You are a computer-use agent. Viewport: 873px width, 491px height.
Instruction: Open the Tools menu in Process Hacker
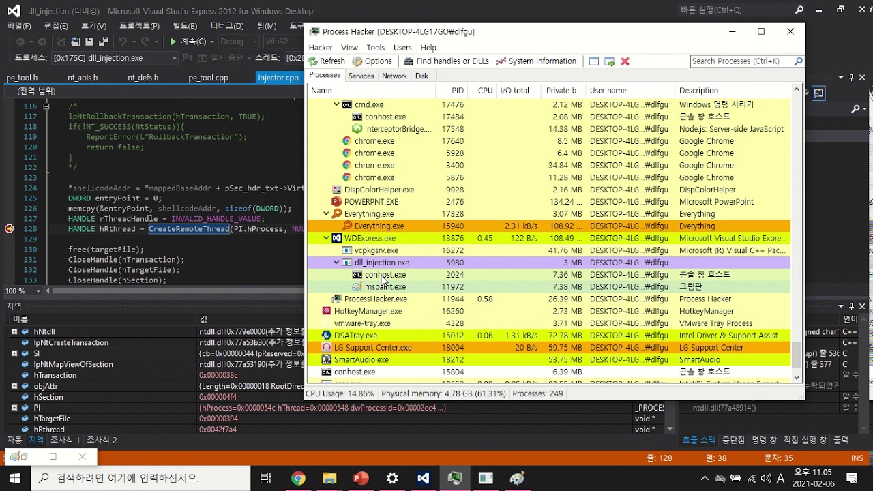click(376, 48)
